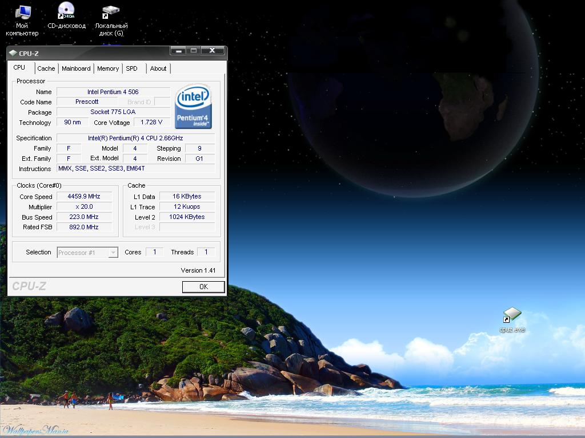The width and height of the screenshot is (585, 438).
Task: Click the L1 Data value 16 KBytes
Action: [187, 196]
